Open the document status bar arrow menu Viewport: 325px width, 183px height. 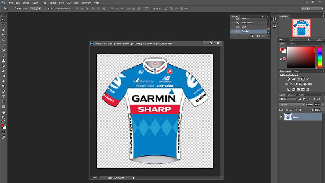[134, 178]
